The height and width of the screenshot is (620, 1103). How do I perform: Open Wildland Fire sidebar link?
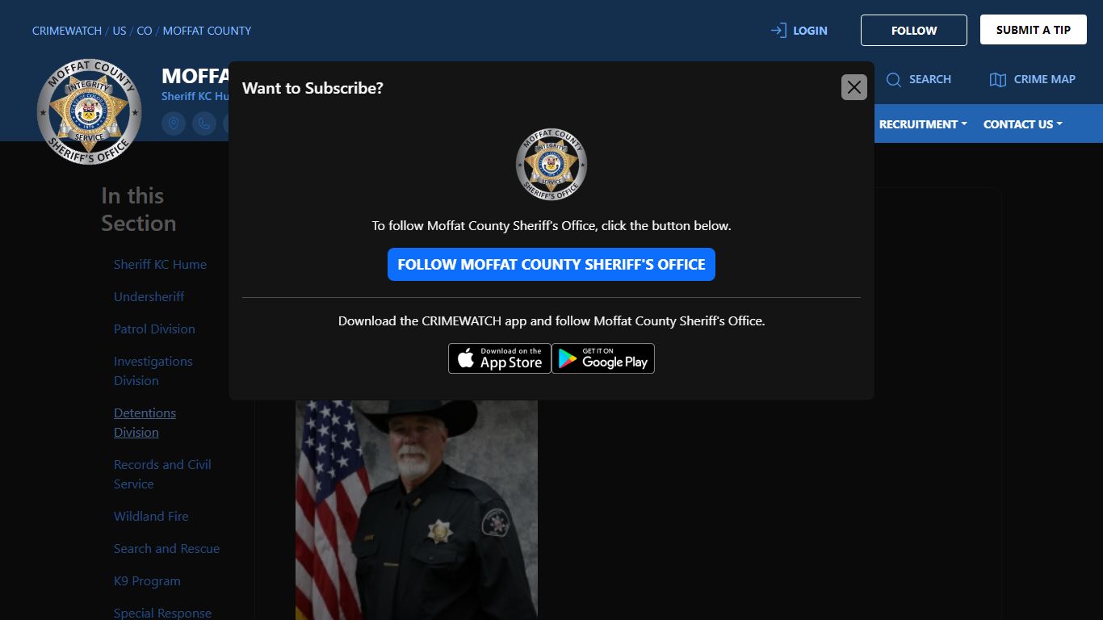coord(151,517)
